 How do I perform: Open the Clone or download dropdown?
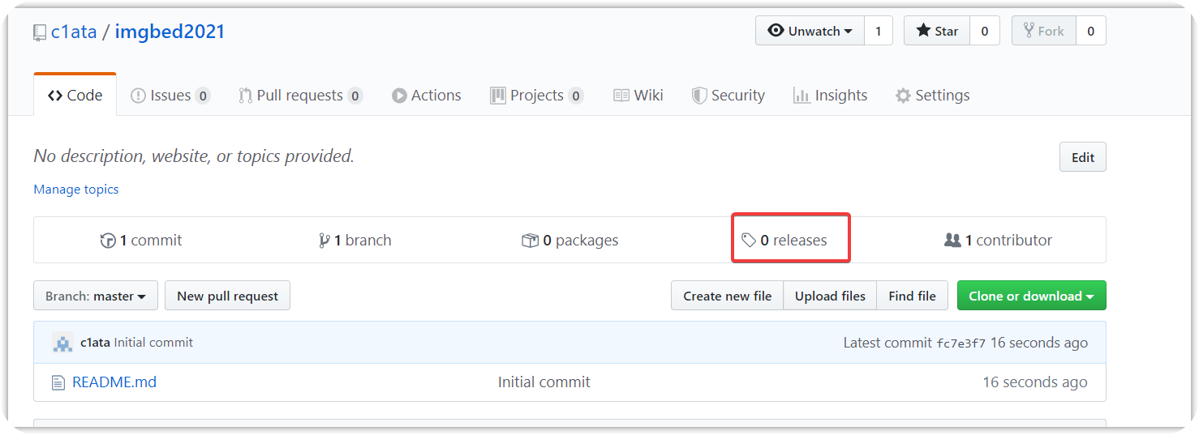click(x=1031, y=296)
